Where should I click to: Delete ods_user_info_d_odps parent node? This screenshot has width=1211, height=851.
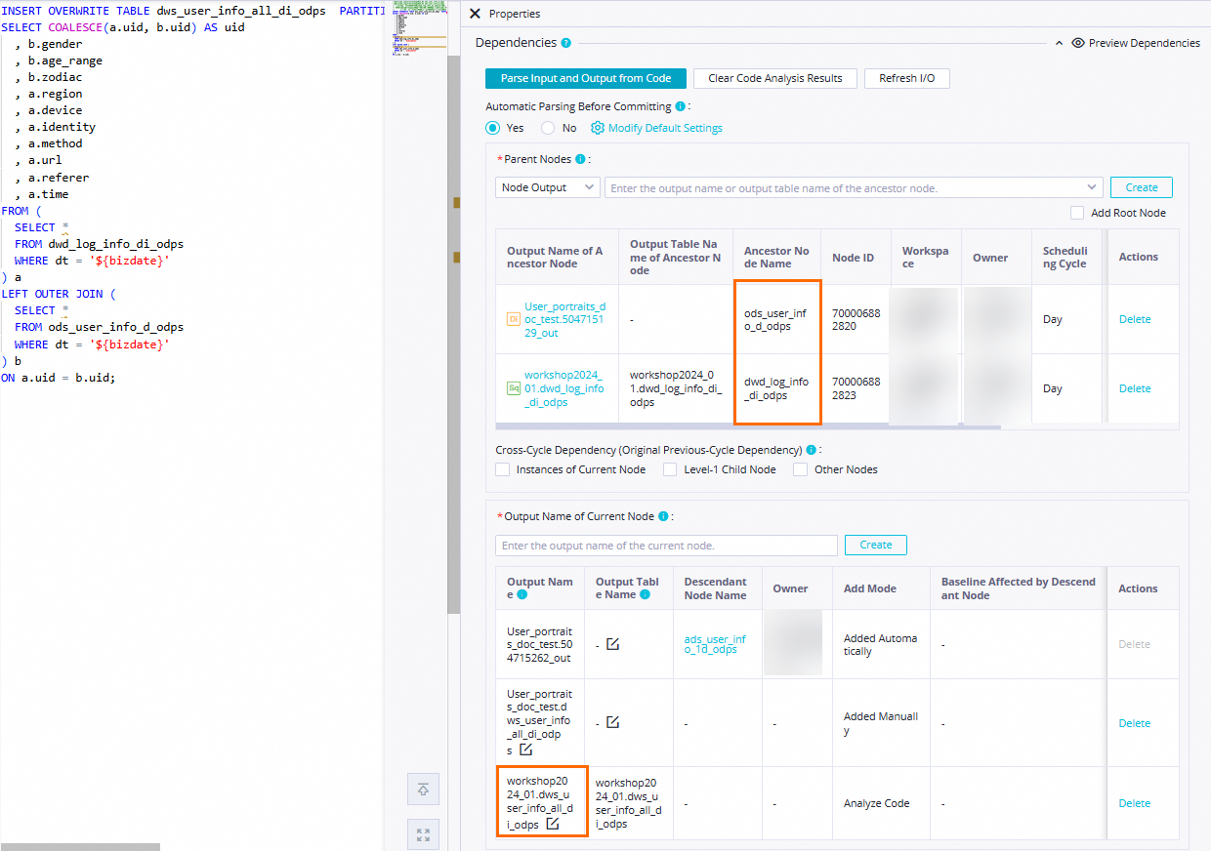1135,319
